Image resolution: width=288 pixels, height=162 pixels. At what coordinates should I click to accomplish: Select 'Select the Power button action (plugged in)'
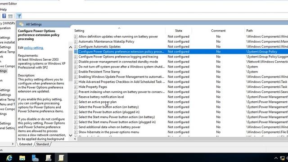tap(109, 112)
